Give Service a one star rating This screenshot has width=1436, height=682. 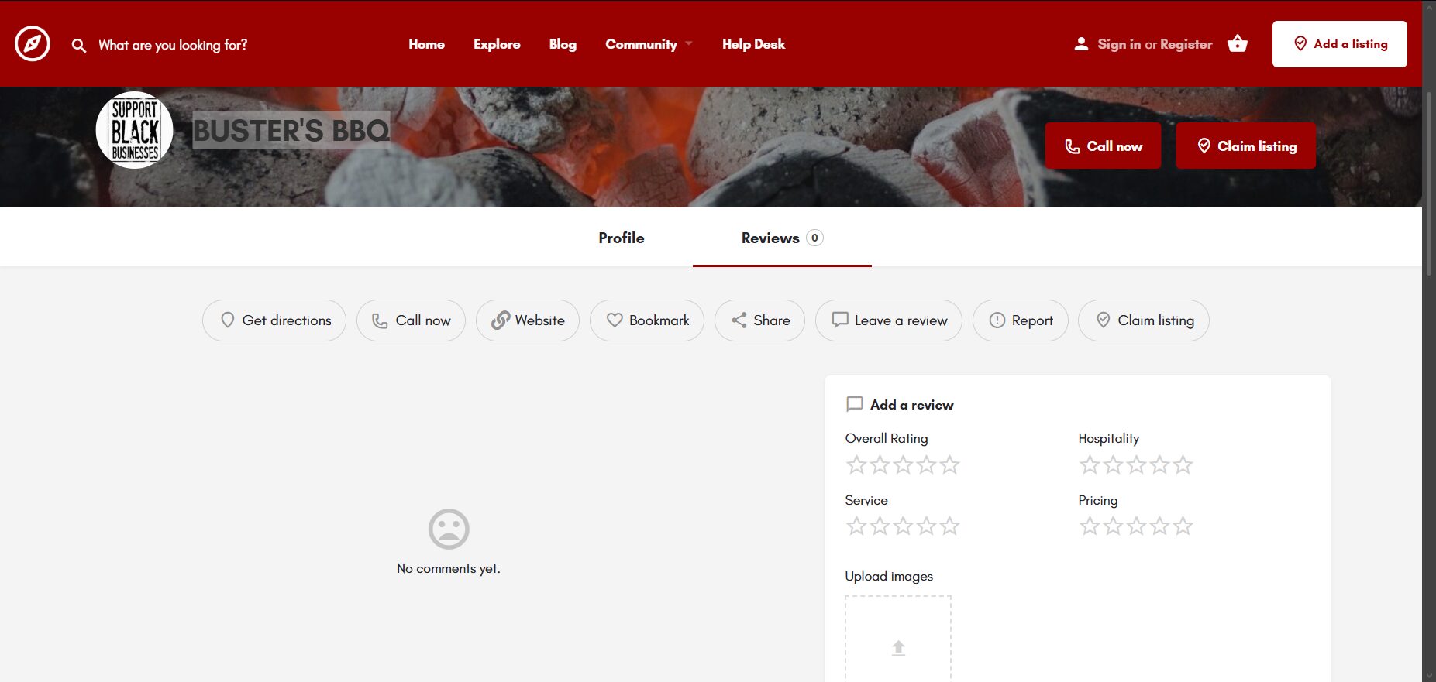pyautogui.click(x=856, y=526)
